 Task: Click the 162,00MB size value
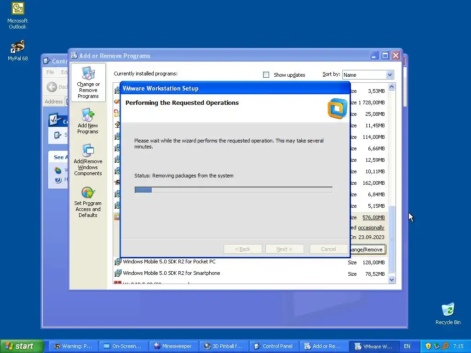[x=373, y=183]
